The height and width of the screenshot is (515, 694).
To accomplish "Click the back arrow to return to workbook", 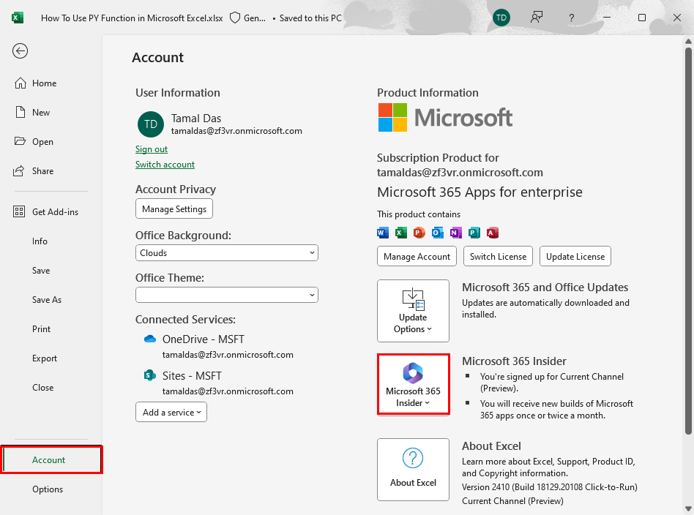I will point(20,51).
